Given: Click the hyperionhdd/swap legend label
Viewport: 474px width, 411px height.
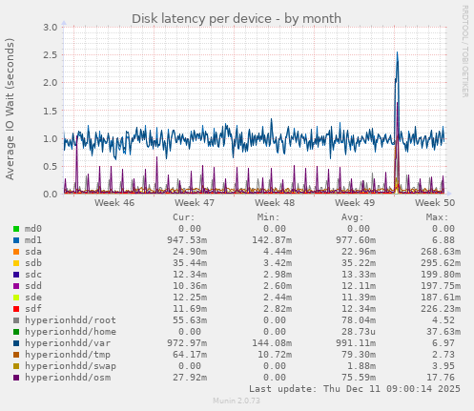Looking at the screenshot, I should [x=71, y=366].
